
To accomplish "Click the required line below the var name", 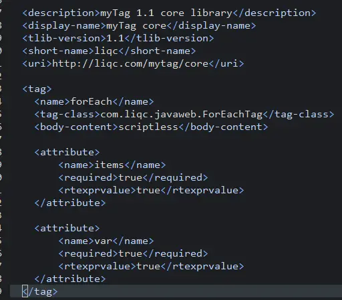I will point(133,253).
